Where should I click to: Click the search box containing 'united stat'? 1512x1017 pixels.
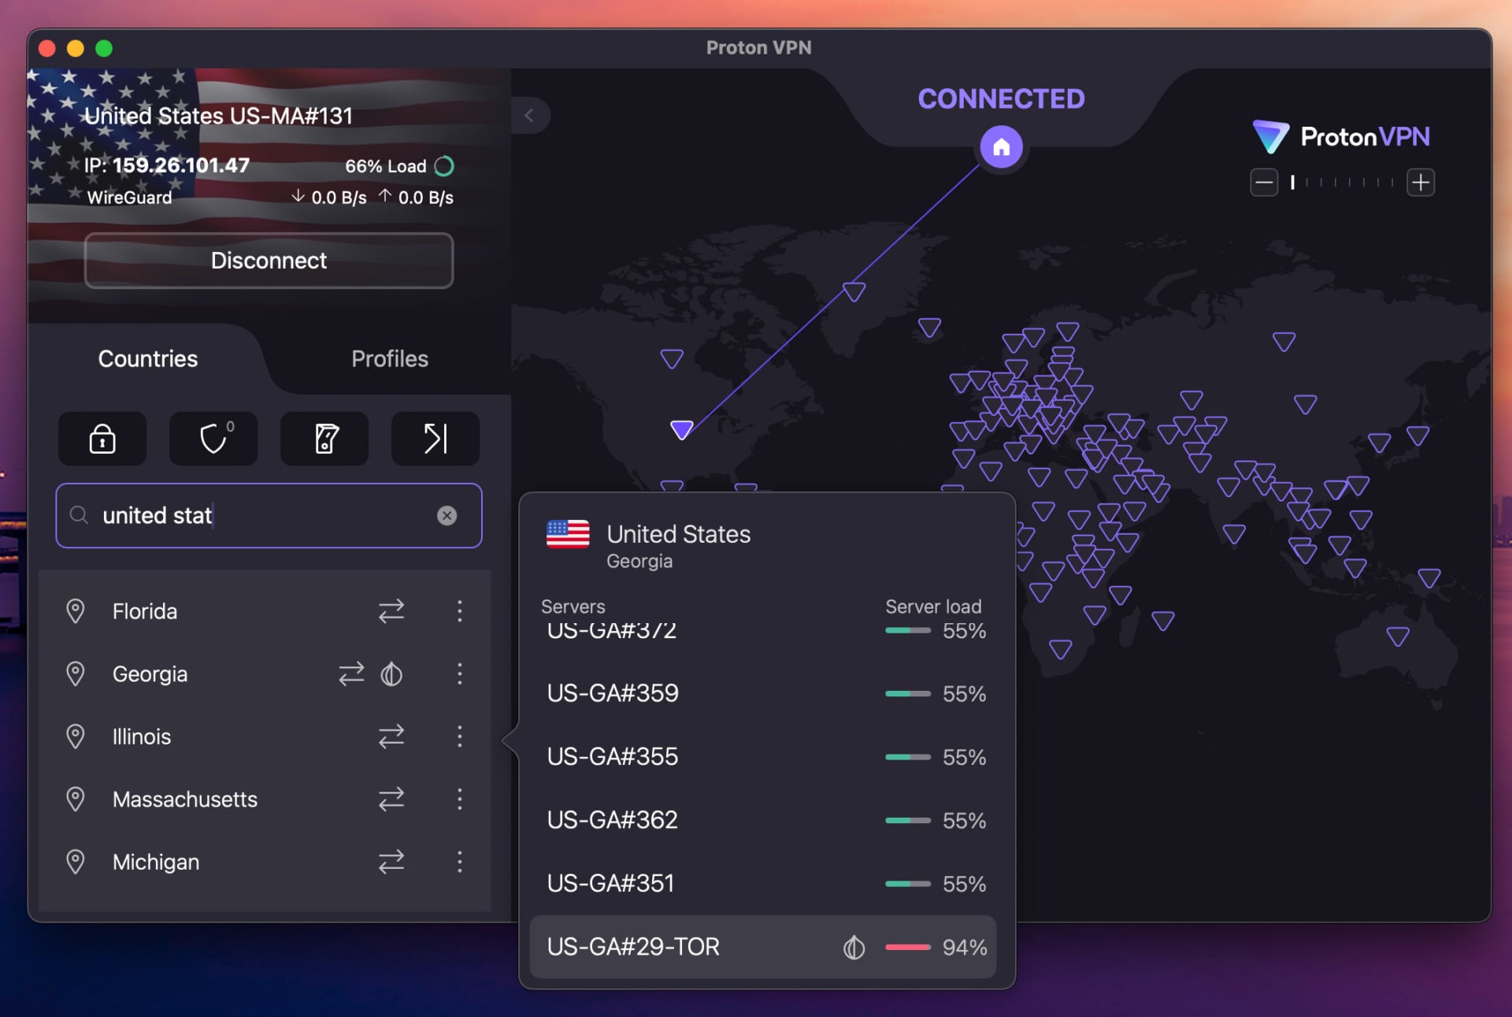[269, 515]
